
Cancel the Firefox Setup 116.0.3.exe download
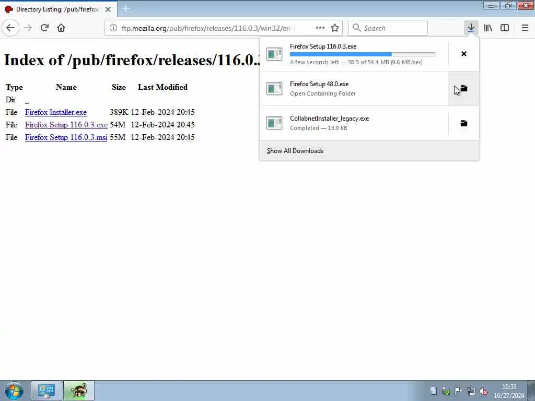click(x=464, y=54)
